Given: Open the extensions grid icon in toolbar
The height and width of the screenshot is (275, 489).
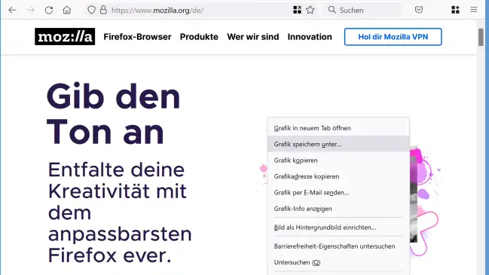Looking at the screenshot, I should click(455, 10).
